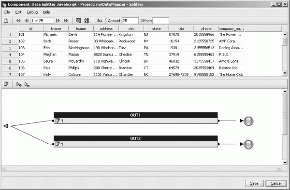290x190 pixels.
Task: Click diagram pane scroll up arrow
Action: tap(285, 91)
